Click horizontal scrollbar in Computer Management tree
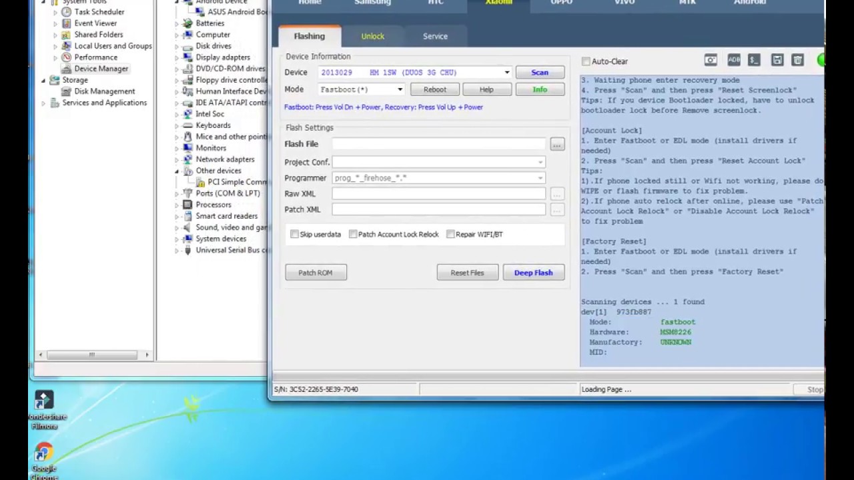Screen dimensions: 854x480 [93, 355]
